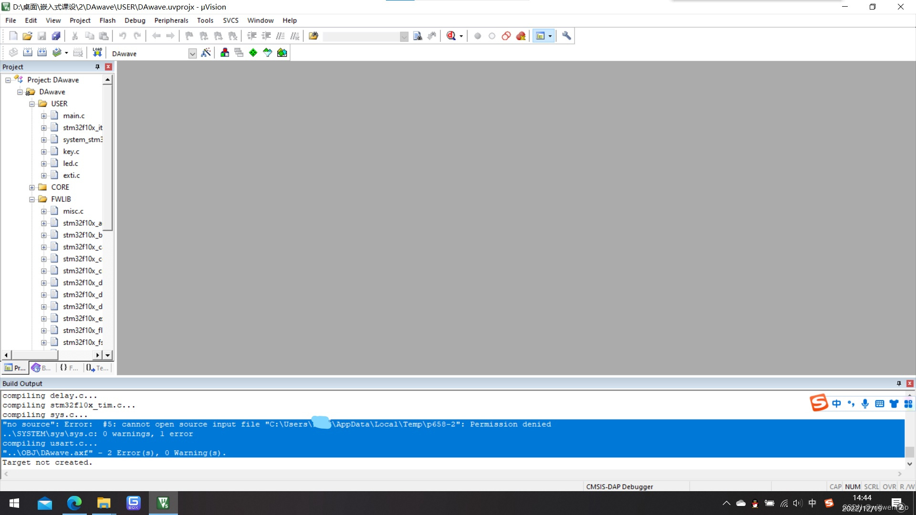Viewport: 916px width, 515px height.
Task: Open the Peripherals menu
Action: point(171,20)
